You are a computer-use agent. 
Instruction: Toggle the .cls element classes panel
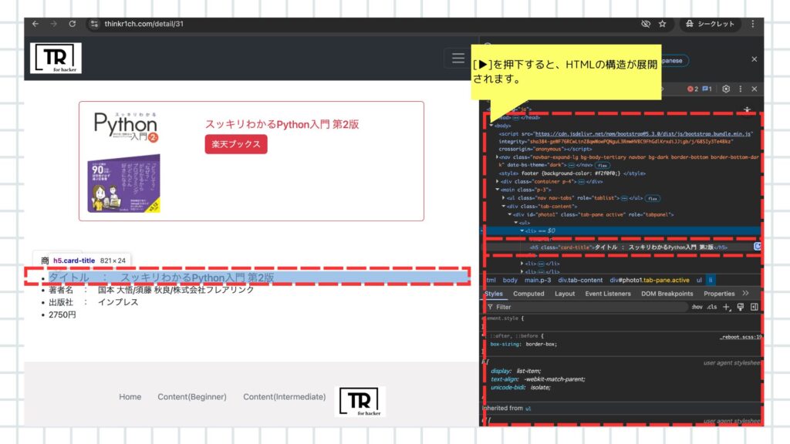711,307
